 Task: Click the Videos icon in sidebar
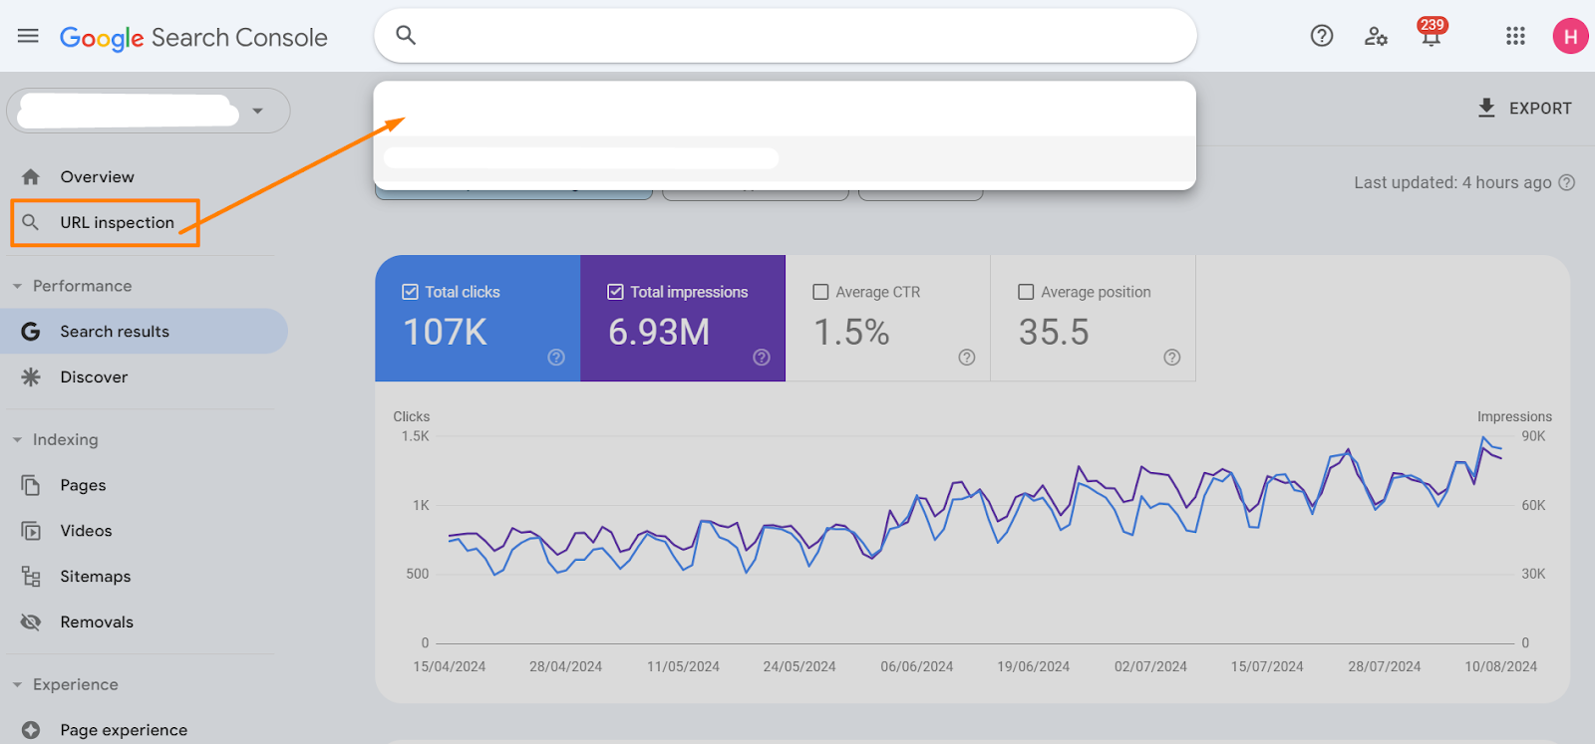click(x=31, y=531)
